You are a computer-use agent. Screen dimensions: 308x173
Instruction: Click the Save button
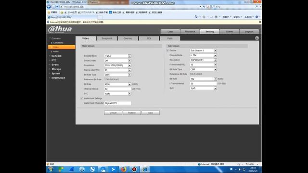[x=151, y=113]
